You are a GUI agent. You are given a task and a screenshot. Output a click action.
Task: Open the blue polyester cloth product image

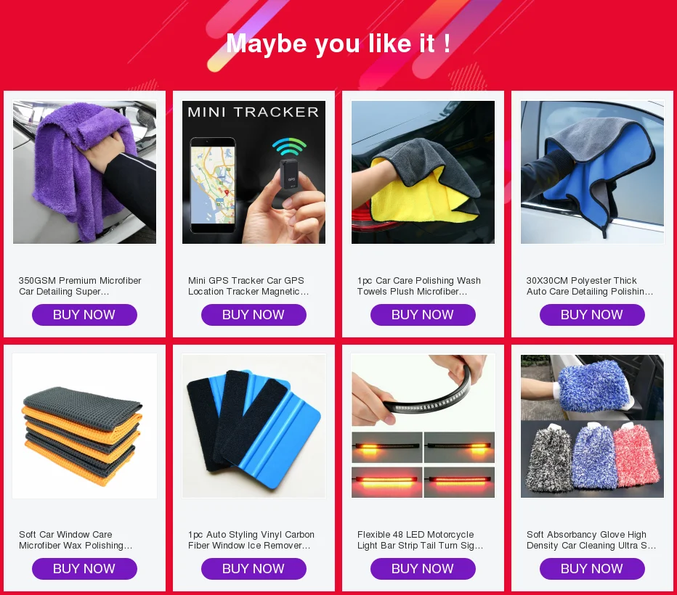point(593,172)
